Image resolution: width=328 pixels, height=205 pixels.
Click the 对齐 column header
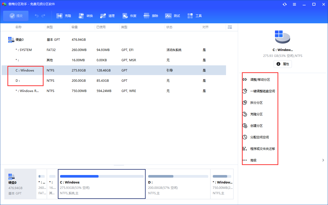click(x=206, y=27)
